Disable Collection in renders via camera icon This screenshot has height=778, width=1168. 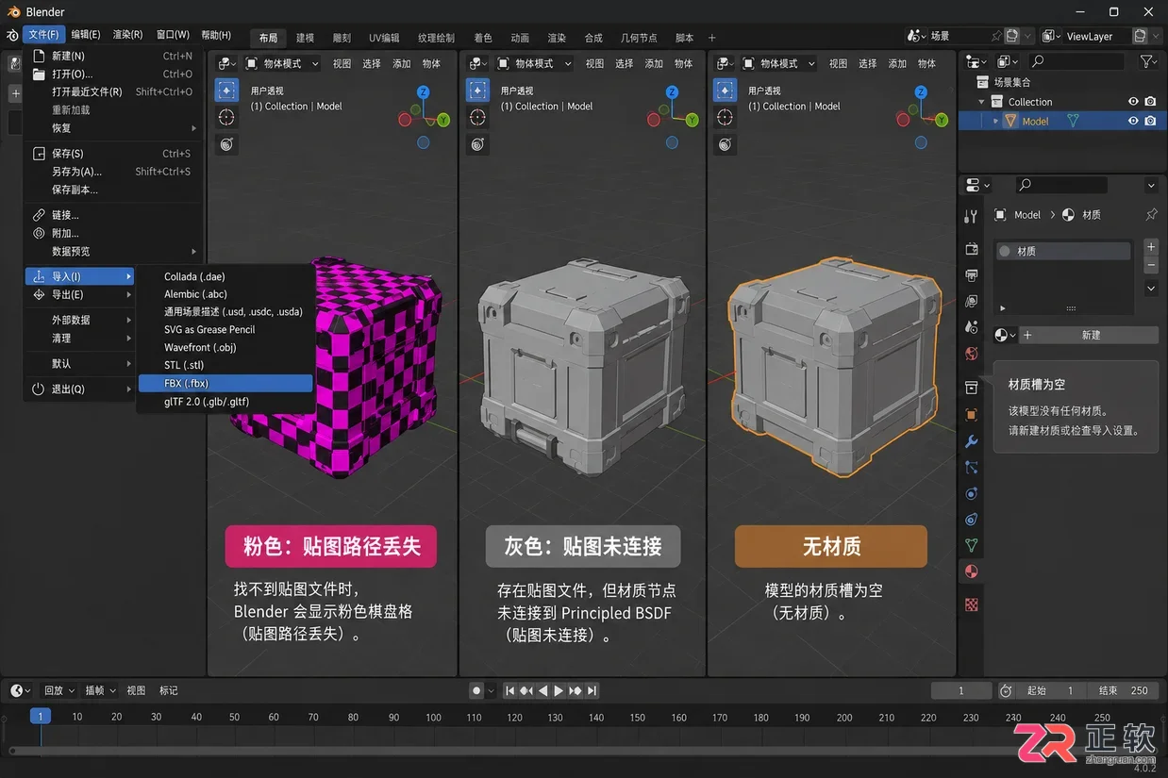click(x=1150, y=102)
